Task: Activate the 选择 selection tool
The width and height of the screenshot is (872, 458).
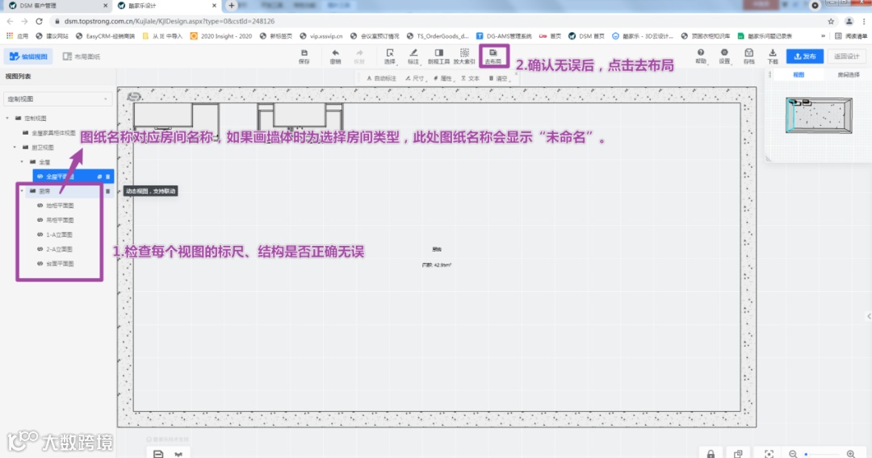Action: click(x=390, y=56)
